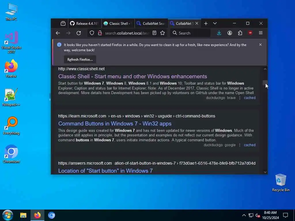295x221 pixels.
Task: Switch to the Classic Shell tab
Action: click(x=118, y=24)
